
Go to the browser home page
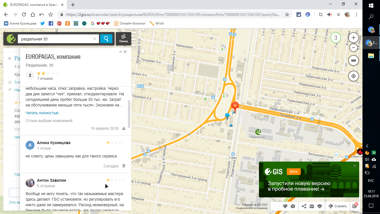coord(33,14)
